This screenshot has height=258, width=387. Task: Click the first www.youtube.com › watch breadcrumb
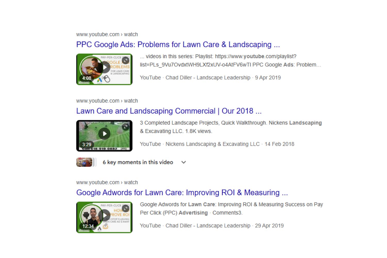tap(107, 34)
